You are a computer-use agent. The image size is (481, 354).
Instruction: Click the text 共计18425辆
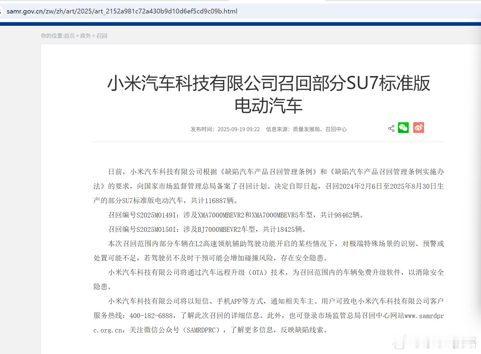(282, 229)
